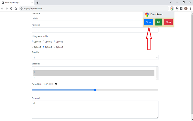The image size is (193, 121).
Task: Toggle the browser side panel icon
Action: [181, 8]
